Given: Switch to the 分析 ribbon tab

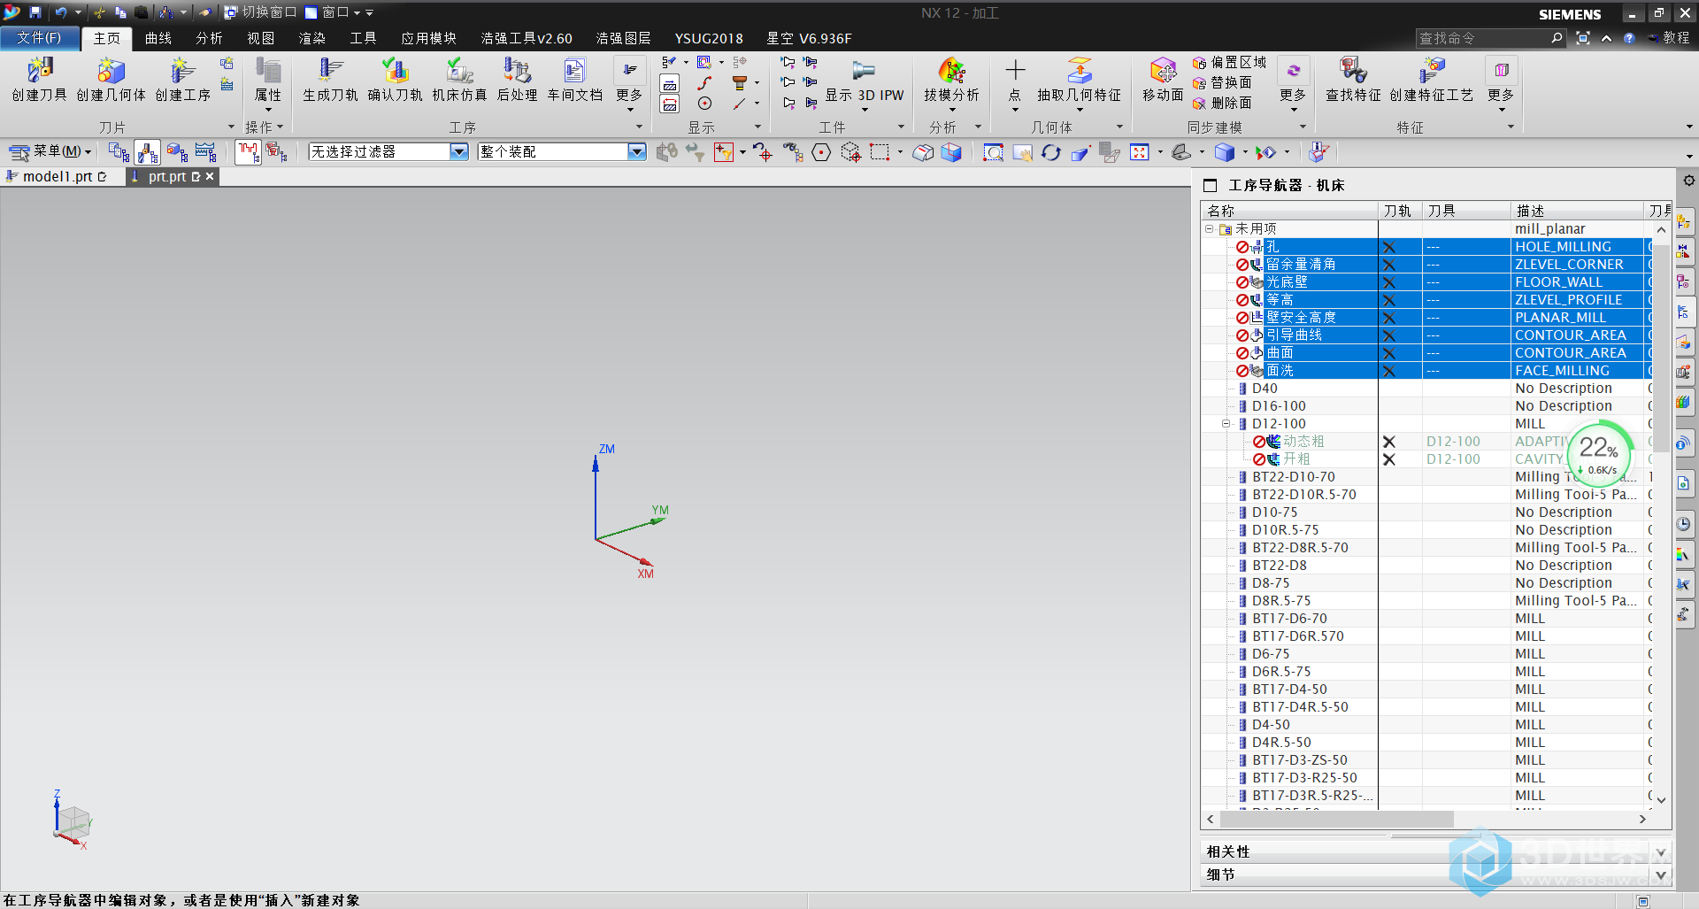Looking at the screenshot, I should coord(210,38).
